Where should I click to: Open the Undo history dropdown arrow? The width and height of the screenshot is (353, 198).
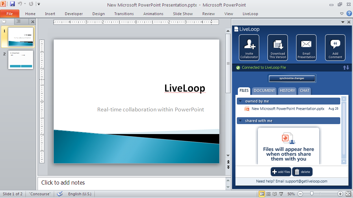[25, 4]
